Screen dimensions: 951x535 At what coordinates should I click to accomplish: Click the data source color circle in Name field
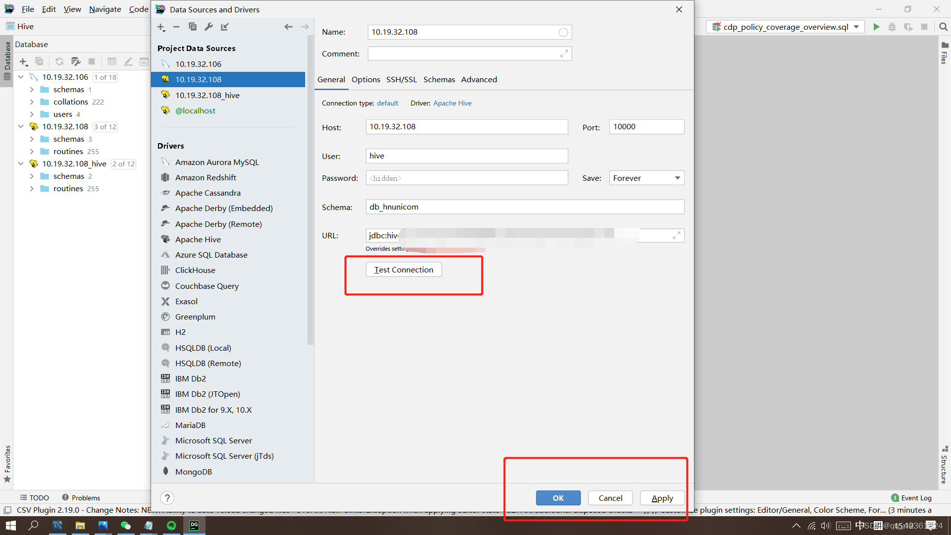coord(563,32)
